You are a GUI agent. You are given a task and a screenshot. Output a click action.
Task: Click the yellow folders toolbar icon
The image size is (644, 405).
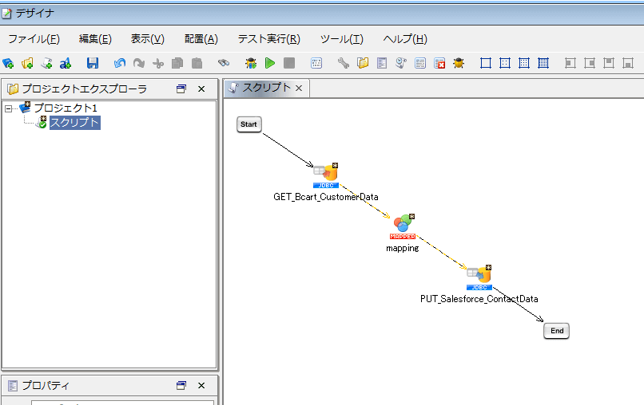(363, 63)
